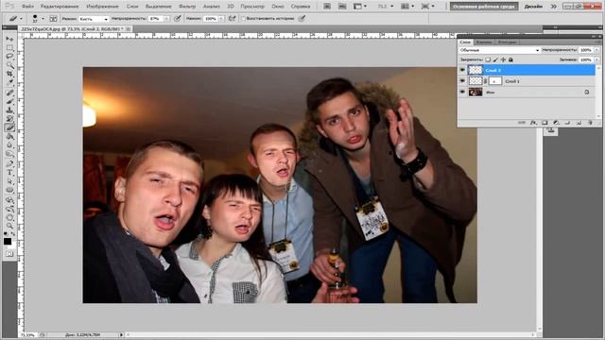Open Mini Bridge from application bar

342,7
